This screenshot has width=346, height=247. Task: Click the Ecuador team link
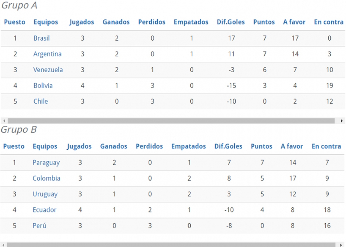click(x=44, y=210)
